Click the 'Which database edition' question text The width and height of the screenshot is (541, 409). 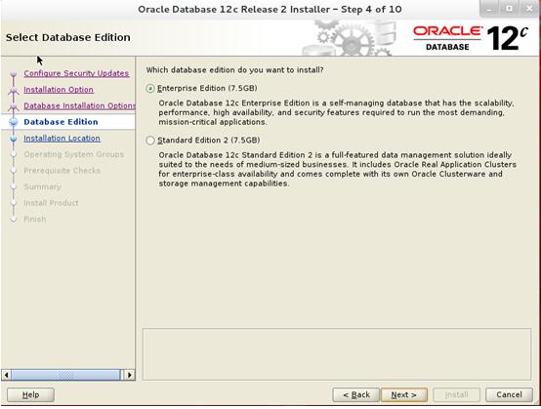tap(234, 70)
